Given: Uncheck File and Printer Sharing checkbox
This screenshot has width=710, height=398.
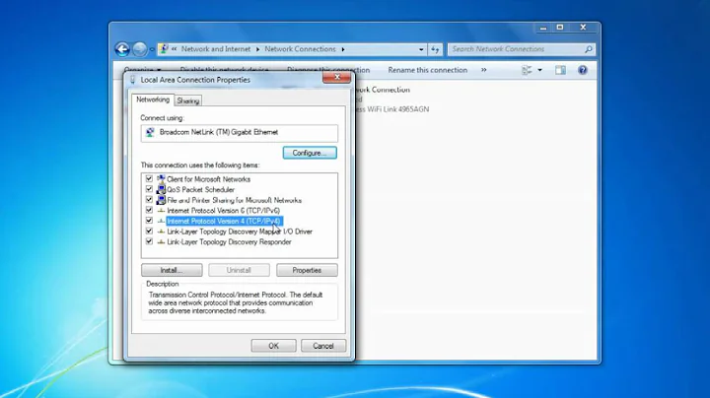Looking at the screenshot, I should [x=149, y=199].
